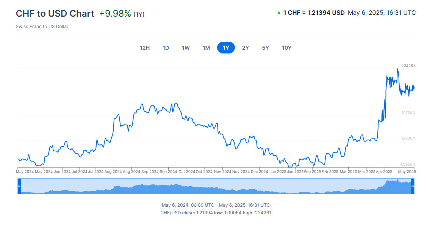Click the Apr 2025 axis label
Image resolution: width=427 pixels, height=231 pixels.
(385, 172)
